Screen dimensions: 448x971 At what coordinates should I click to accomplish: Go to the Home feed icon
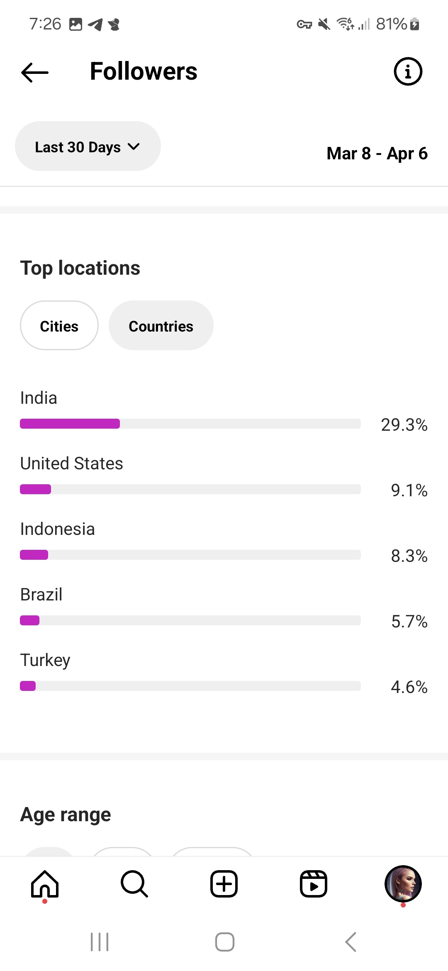click(x=45, y=884)
